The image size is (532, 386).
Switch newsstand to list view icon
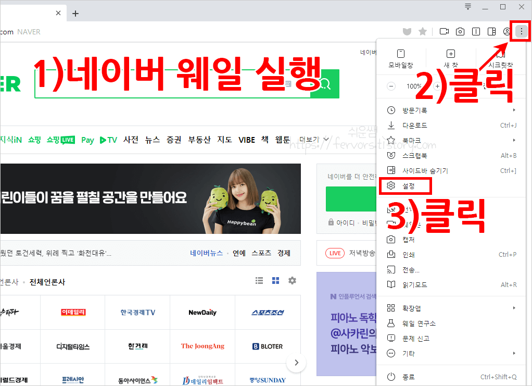click(x=259, y=280)
